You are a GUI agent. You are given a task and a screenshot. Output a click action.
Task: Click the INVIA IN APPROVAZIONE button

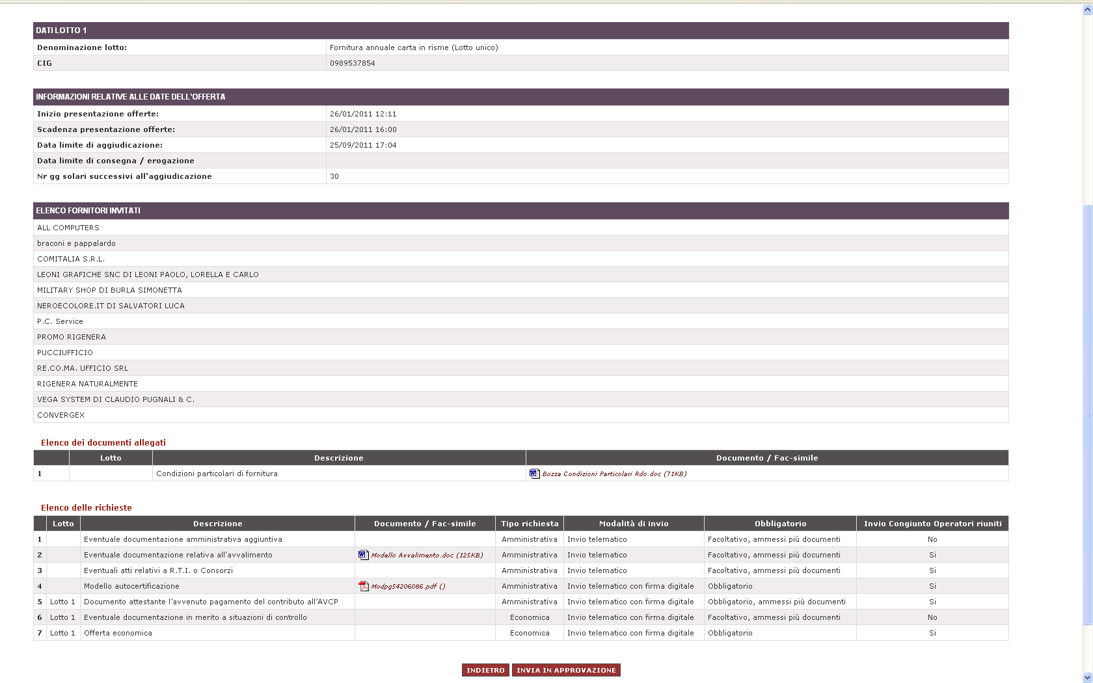click(x=566, y=670)
